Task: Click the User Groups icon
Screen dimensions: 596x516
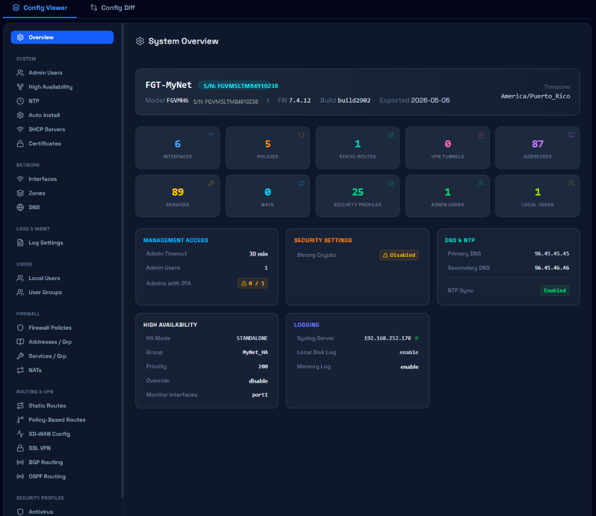Action: pos(20,292)
